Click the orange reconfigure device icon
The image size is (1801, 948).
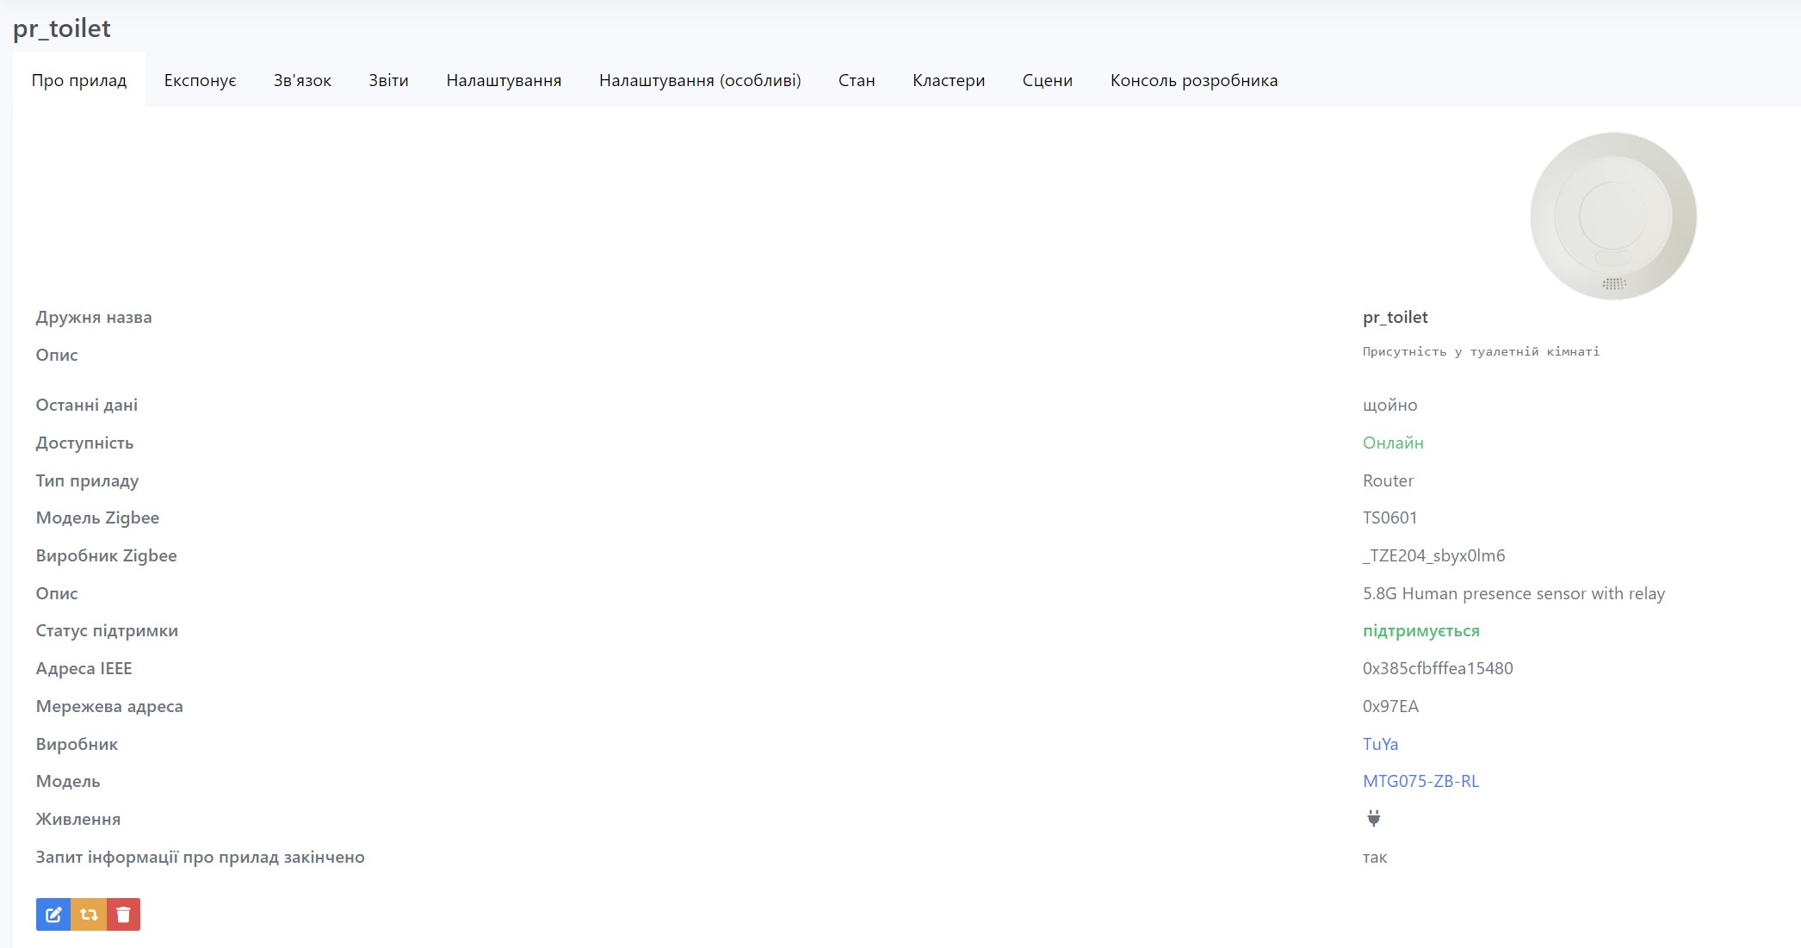click(x=89, y=914)
